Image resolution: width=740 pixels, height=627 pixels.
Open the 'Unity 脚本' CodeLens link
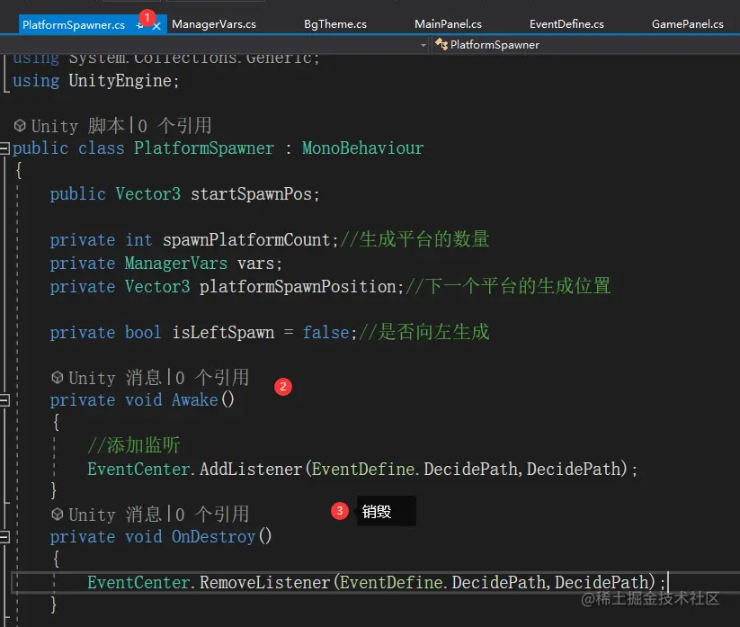point(78,126)
